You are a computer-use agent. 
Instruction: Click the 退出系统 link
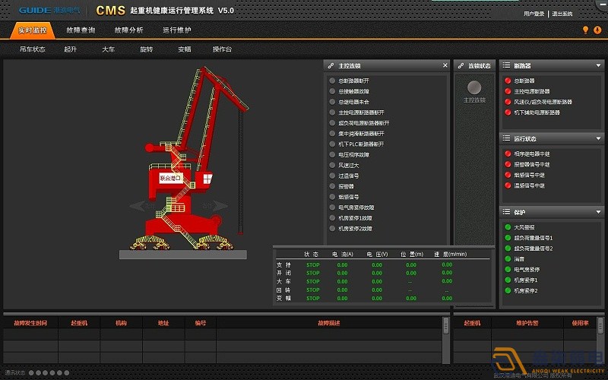pos(562,14)
